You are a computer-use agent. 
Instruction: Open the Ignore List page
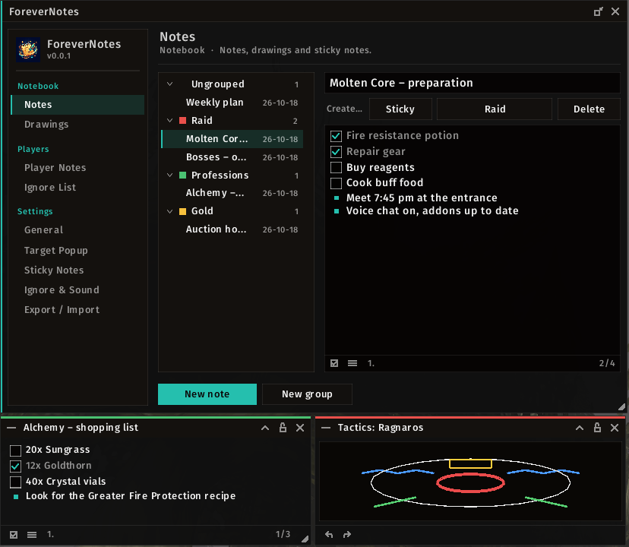point(77,188)
